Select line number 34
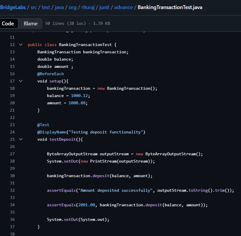 tap(12, 205)
